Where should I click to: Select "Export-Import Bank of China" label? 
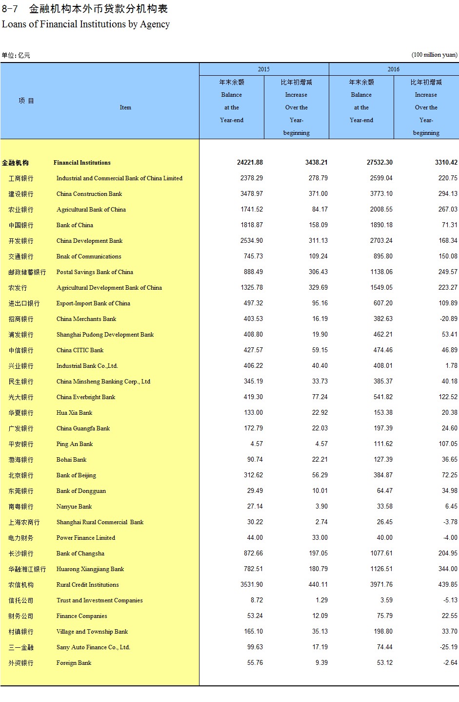(93, 303)
